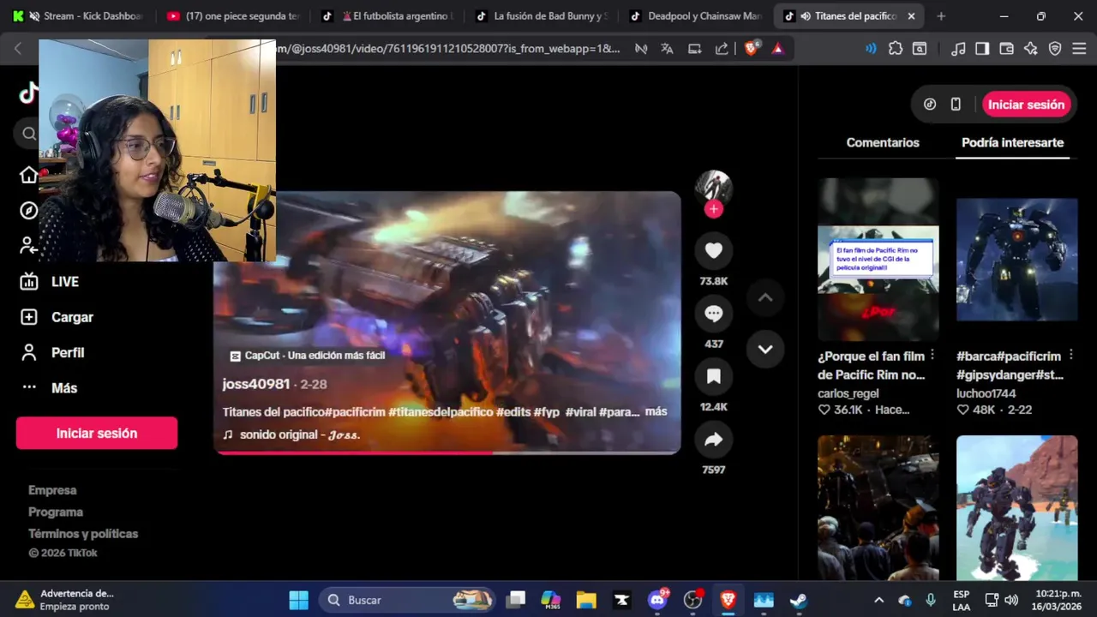Click carlos_regel author name

(848, 393)
